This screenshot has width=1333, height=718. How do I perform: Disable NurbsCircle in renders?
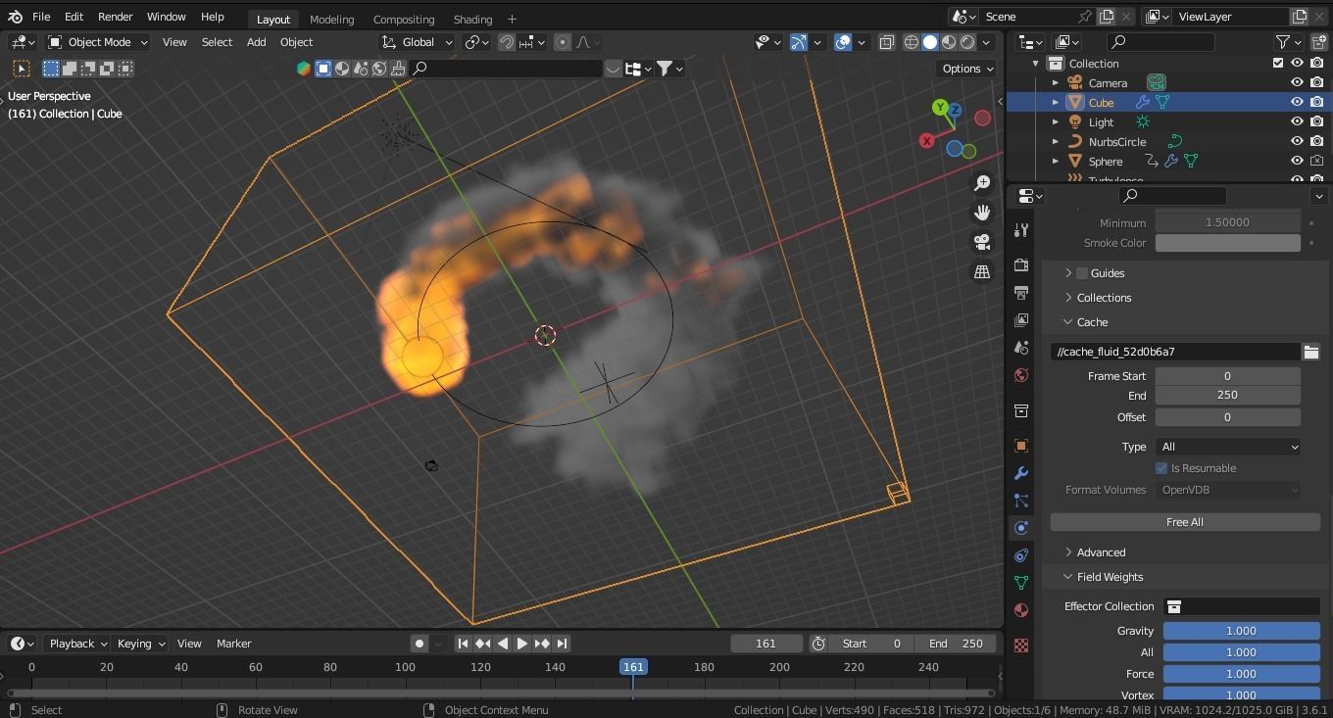click(x=1316, y=142)
